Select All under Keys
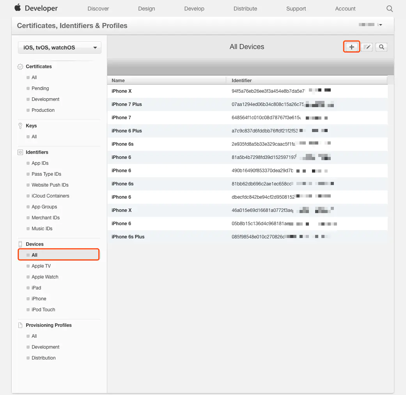406x395 pixels. [x=34, y=137]
